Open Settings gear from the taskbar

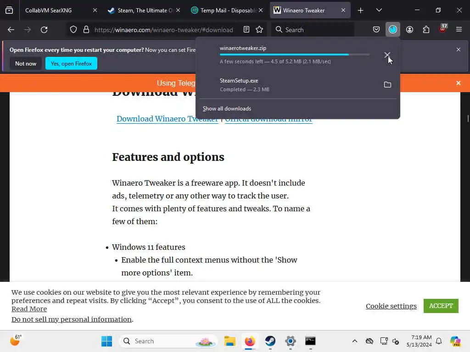point(290,341)
